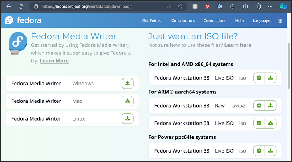Click 'For ARM® aarch64 systems' text

tap(182, 92)
